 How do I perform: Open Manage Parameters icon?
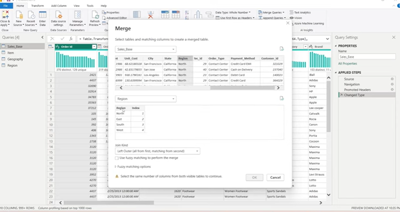tap(77, 15)
